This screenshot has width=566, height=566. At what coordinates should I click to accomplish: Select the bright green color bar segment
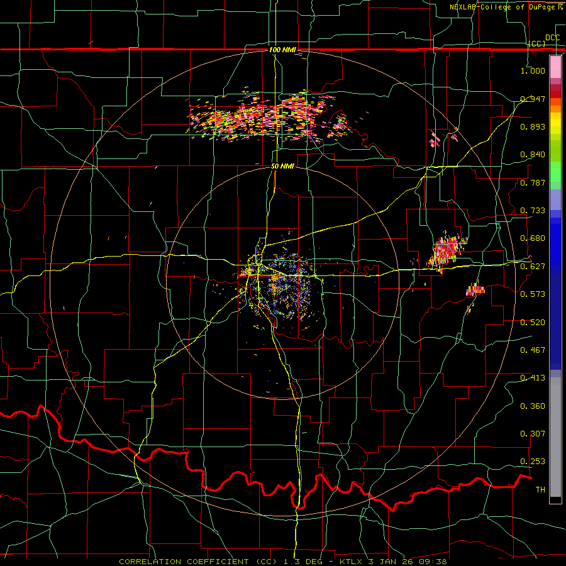pos(555,172)
